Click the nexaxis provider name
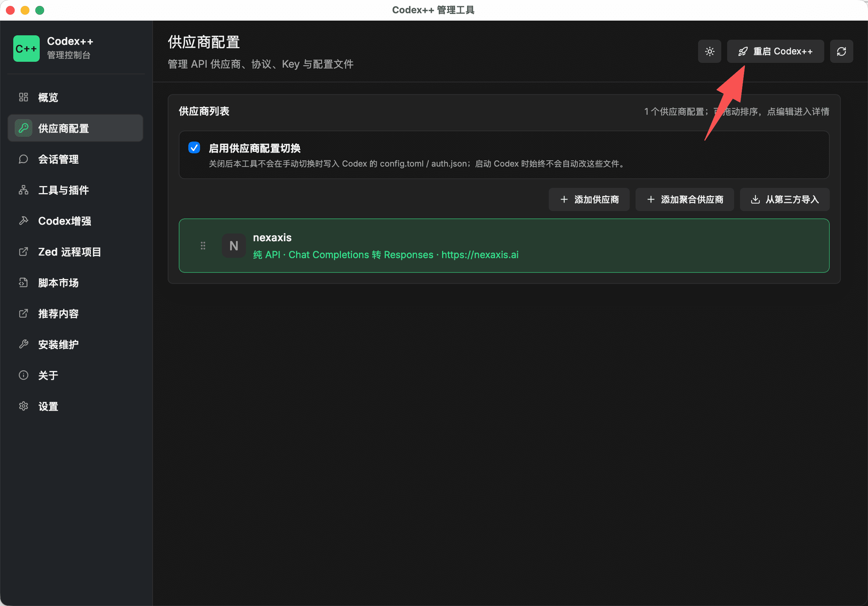868x606 pixels. (272, 238)
